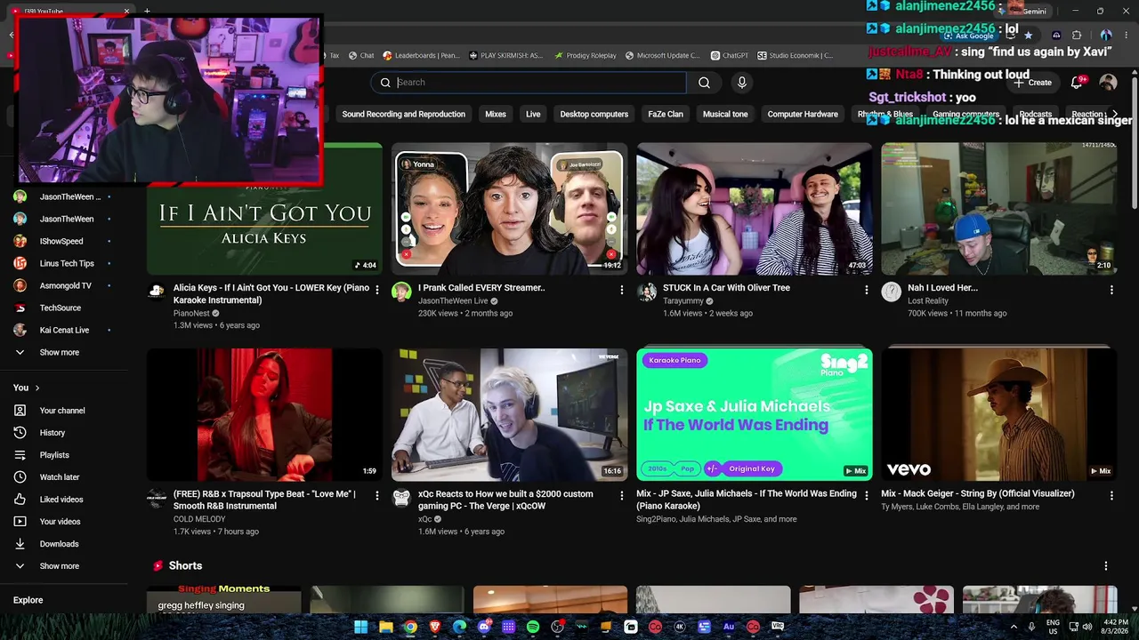Open Playlists in the sidebar
Viewport: 1139px width, 640px height.
[x=54, y=455]
